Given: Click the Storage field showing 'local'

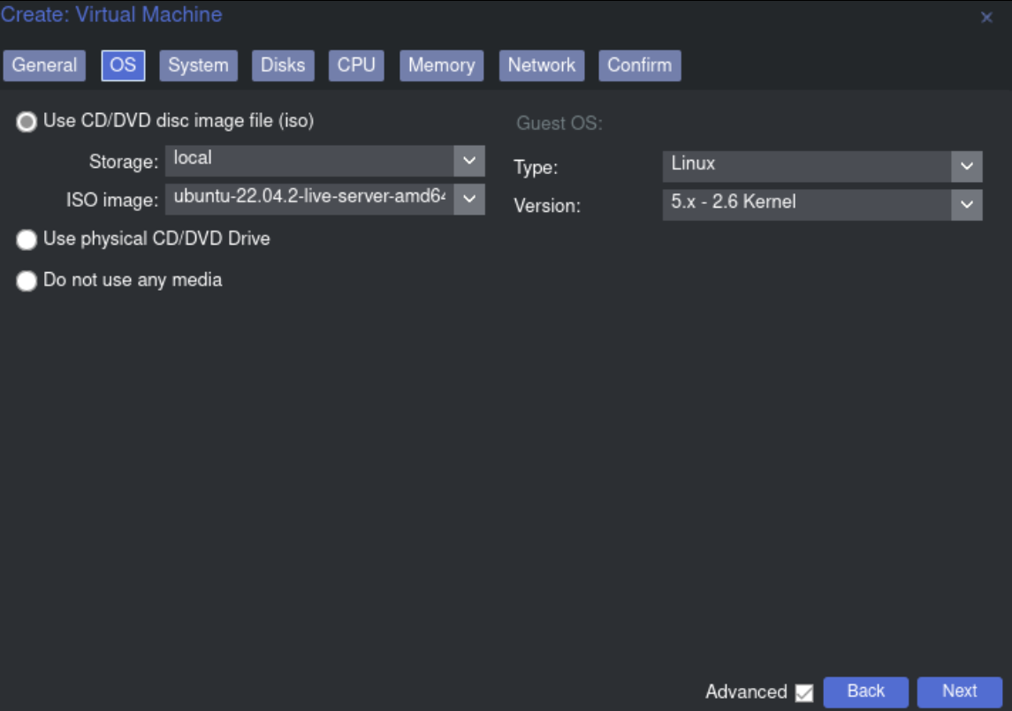Looking at the screenshot, I should tap(309, 161).
